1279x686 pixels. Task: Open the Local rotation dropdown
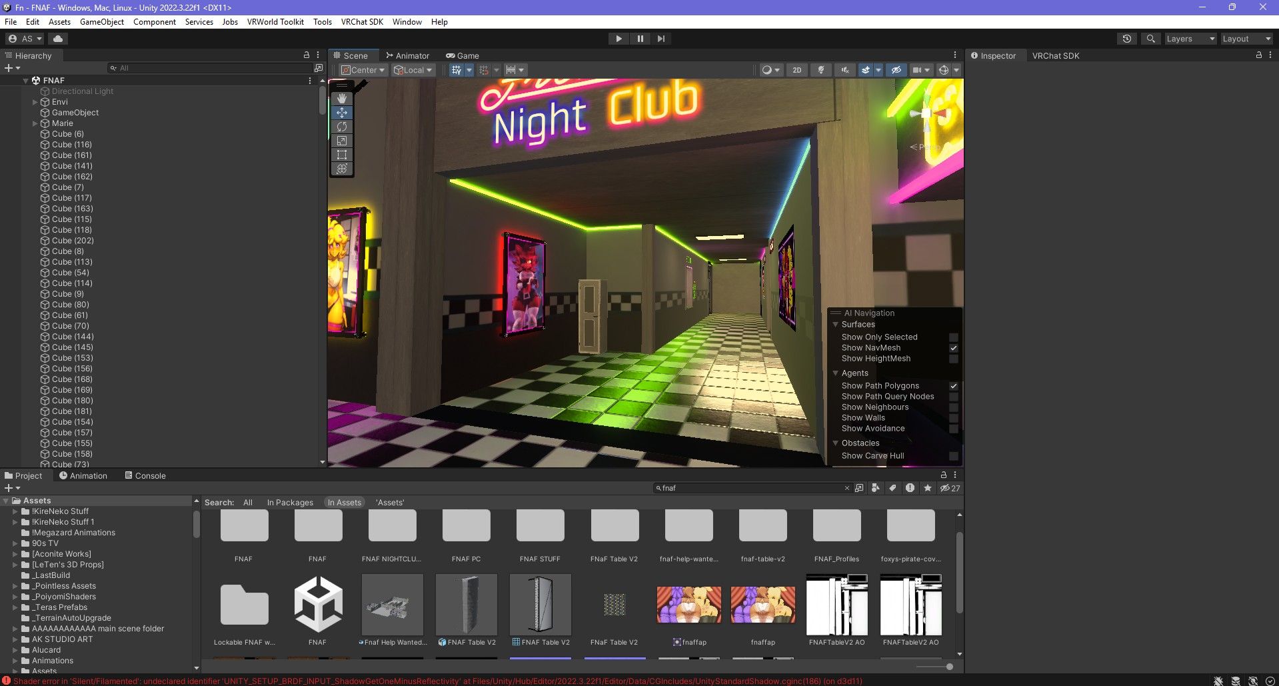tap(413, 70)
